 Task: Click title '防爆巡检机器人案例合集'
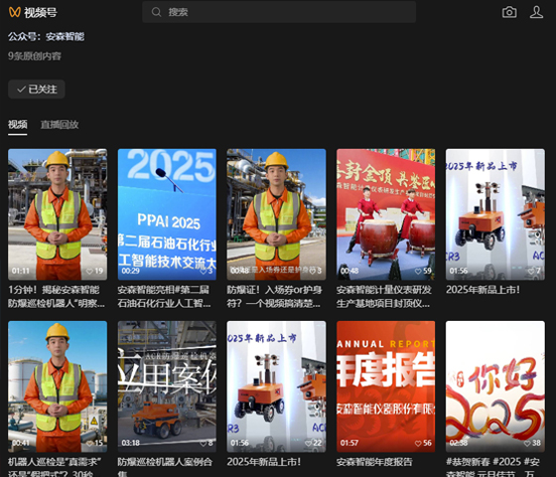pyautogui.click(x=165, y=467)
